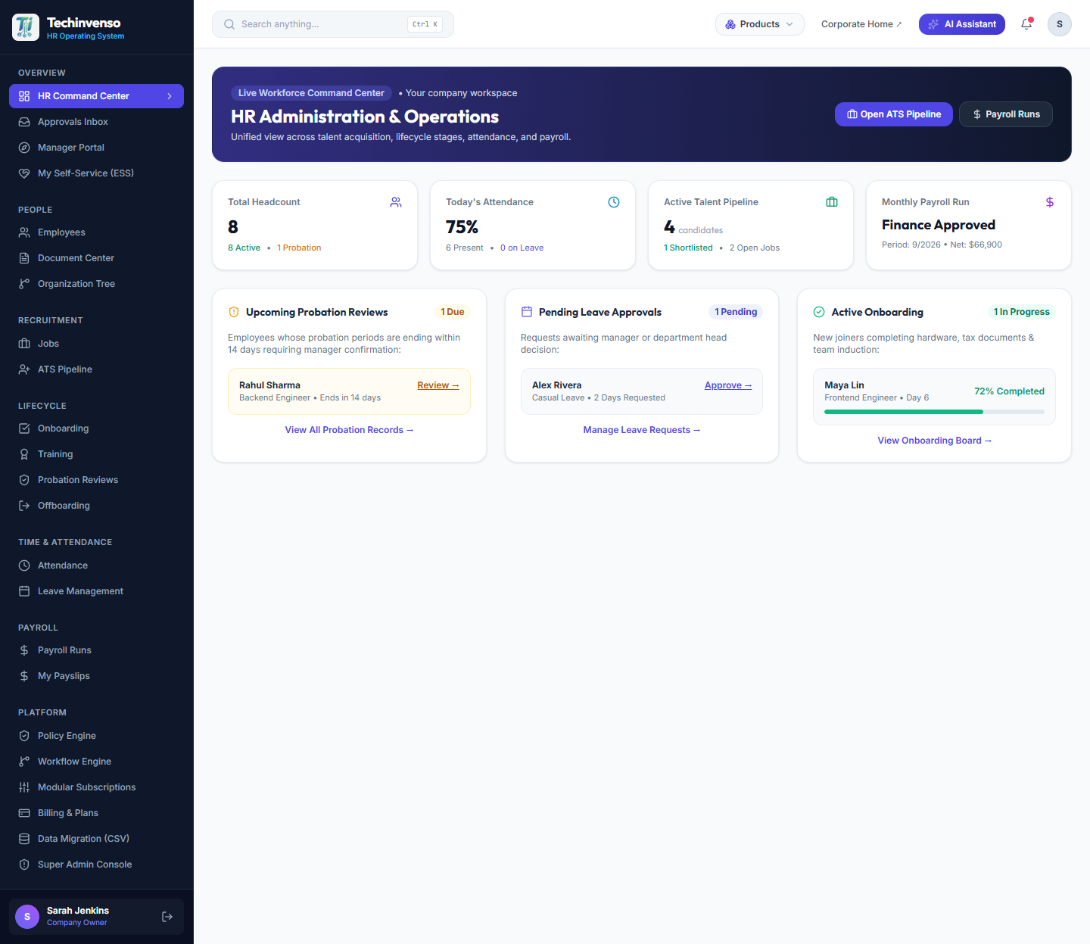
Task: Click the logout icon beside Sarah Jenkins
Action: click(167, 917)
